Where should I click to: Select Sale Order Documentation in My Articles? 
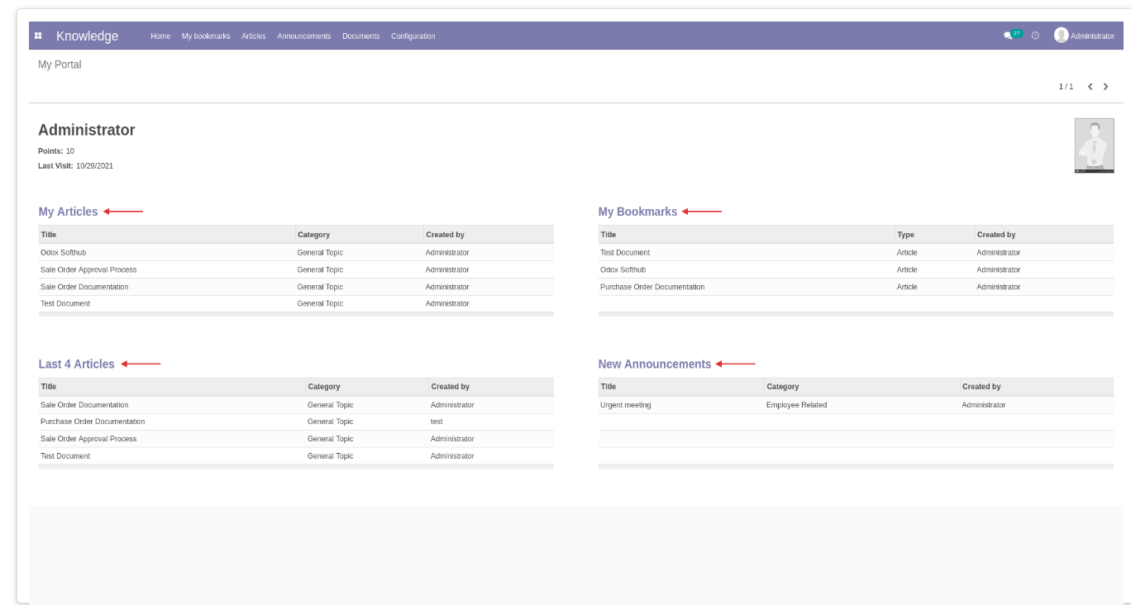tap(296, 287)
